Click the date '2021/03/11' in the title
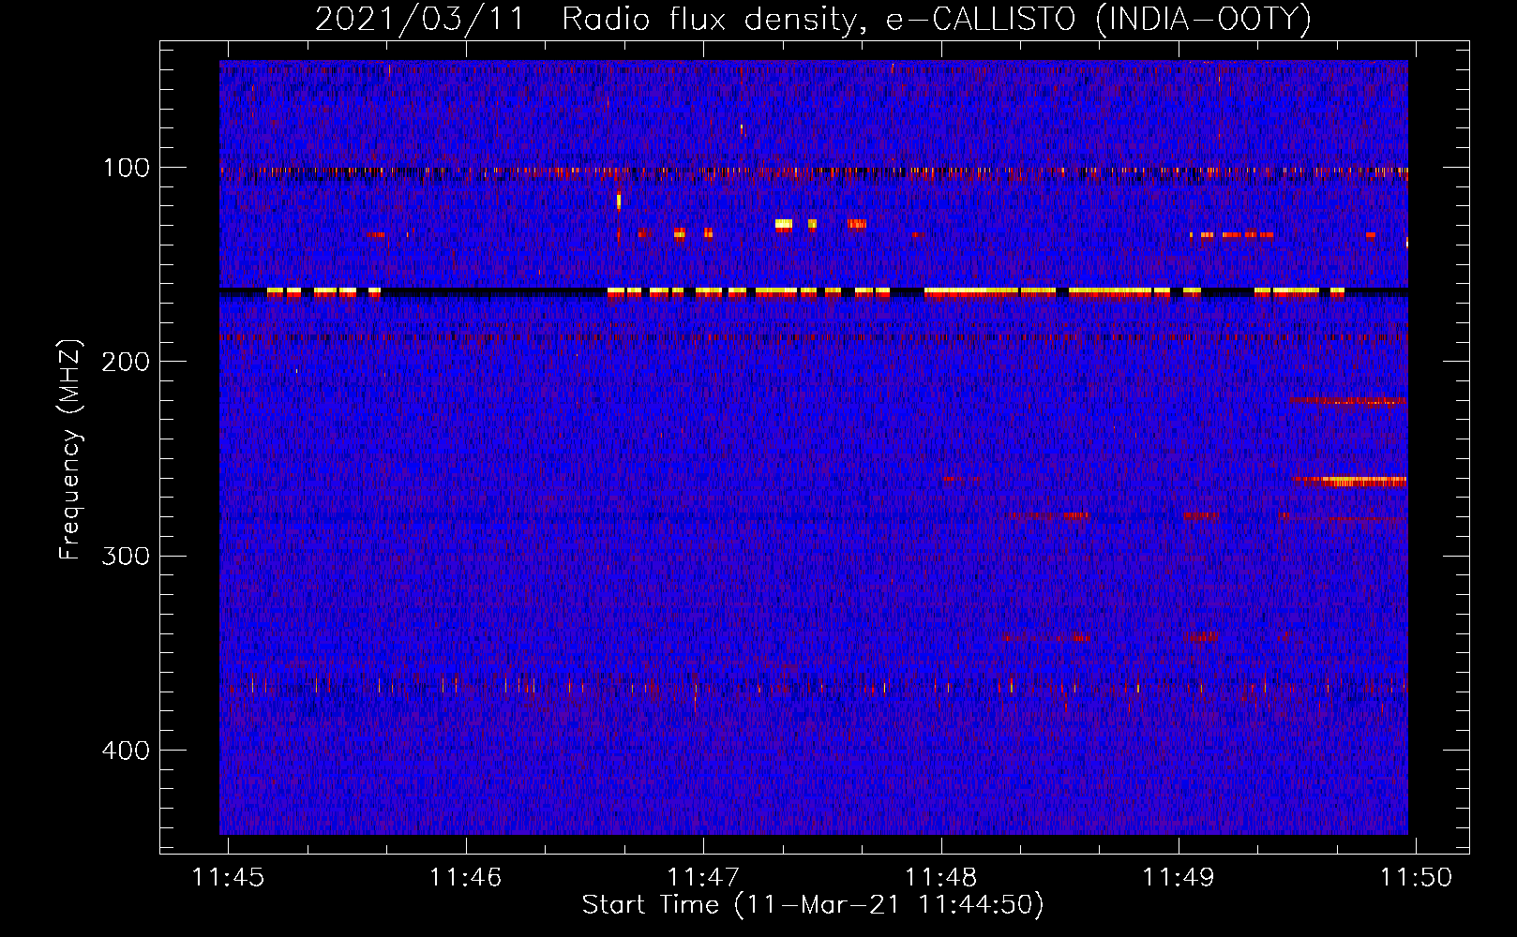 (x=420, y=19)
